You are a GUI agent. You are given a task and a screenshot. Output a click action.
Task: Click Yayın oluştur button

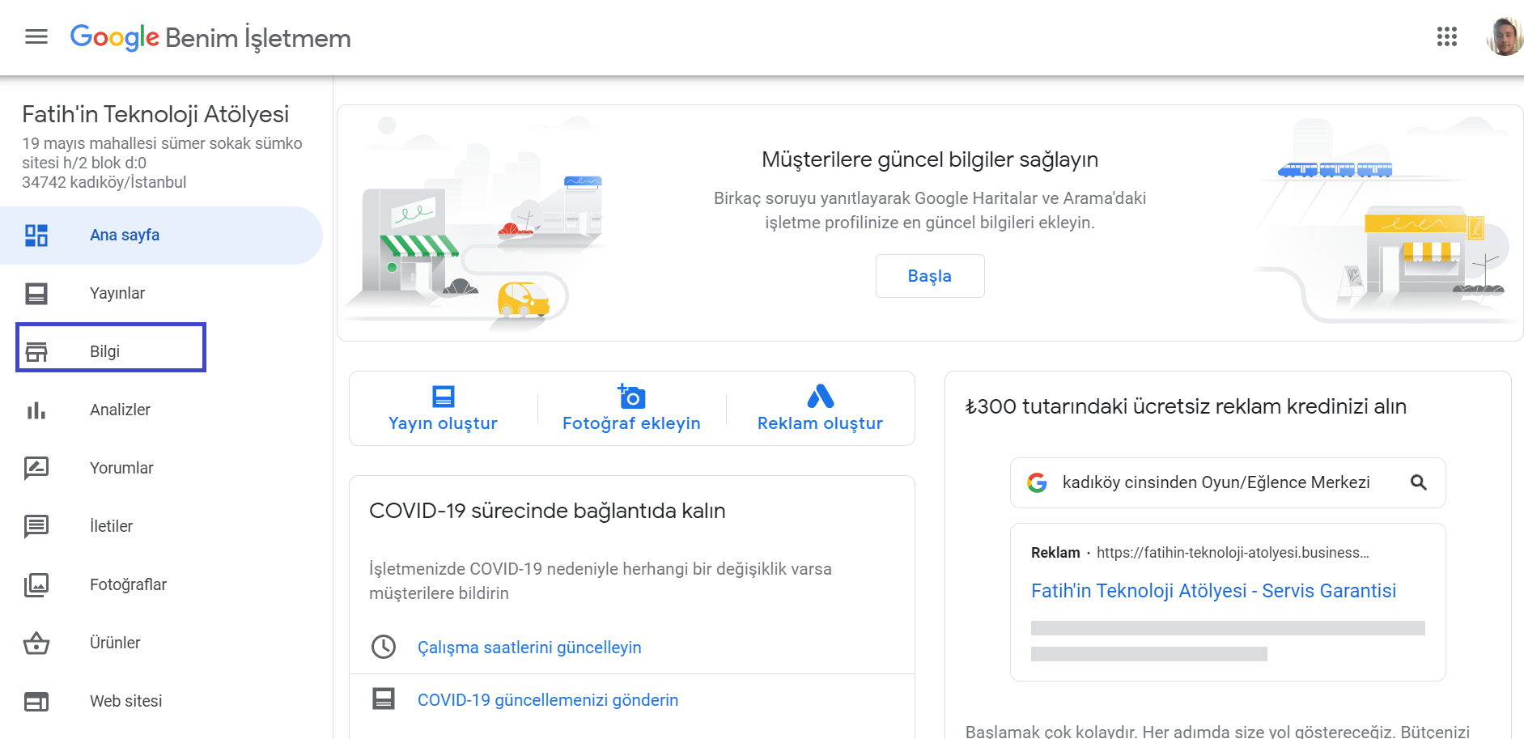[443, 410]
